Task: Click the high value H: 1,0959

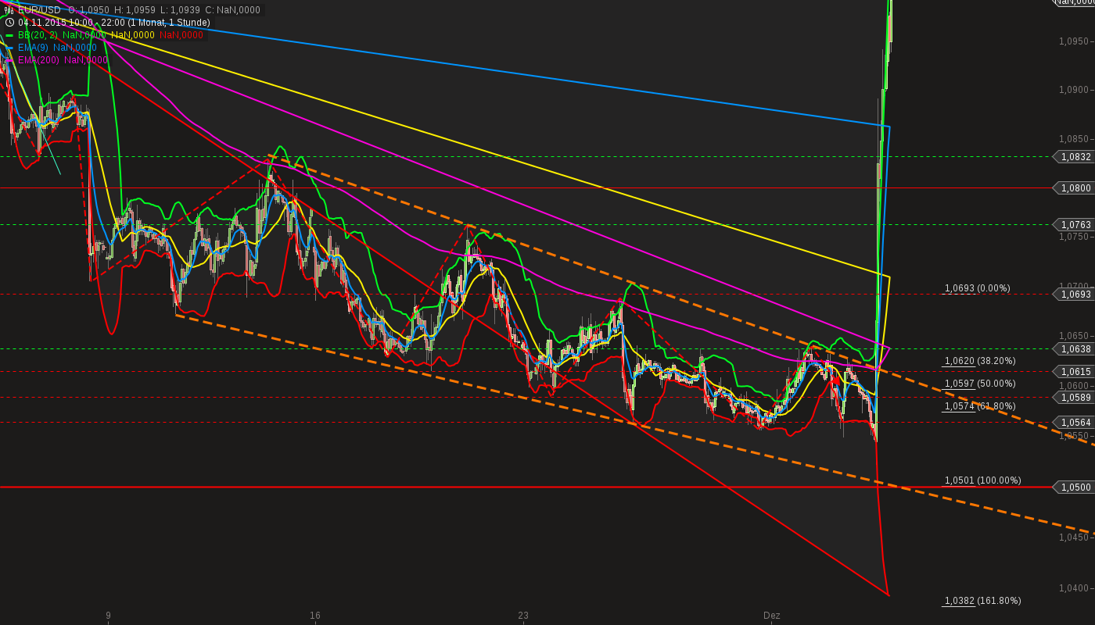Action: (135, 10)
